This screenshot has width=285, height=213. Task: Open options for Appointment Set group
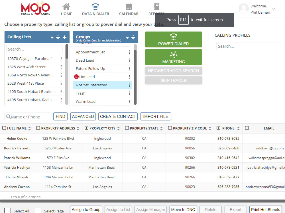click(129, 52)
